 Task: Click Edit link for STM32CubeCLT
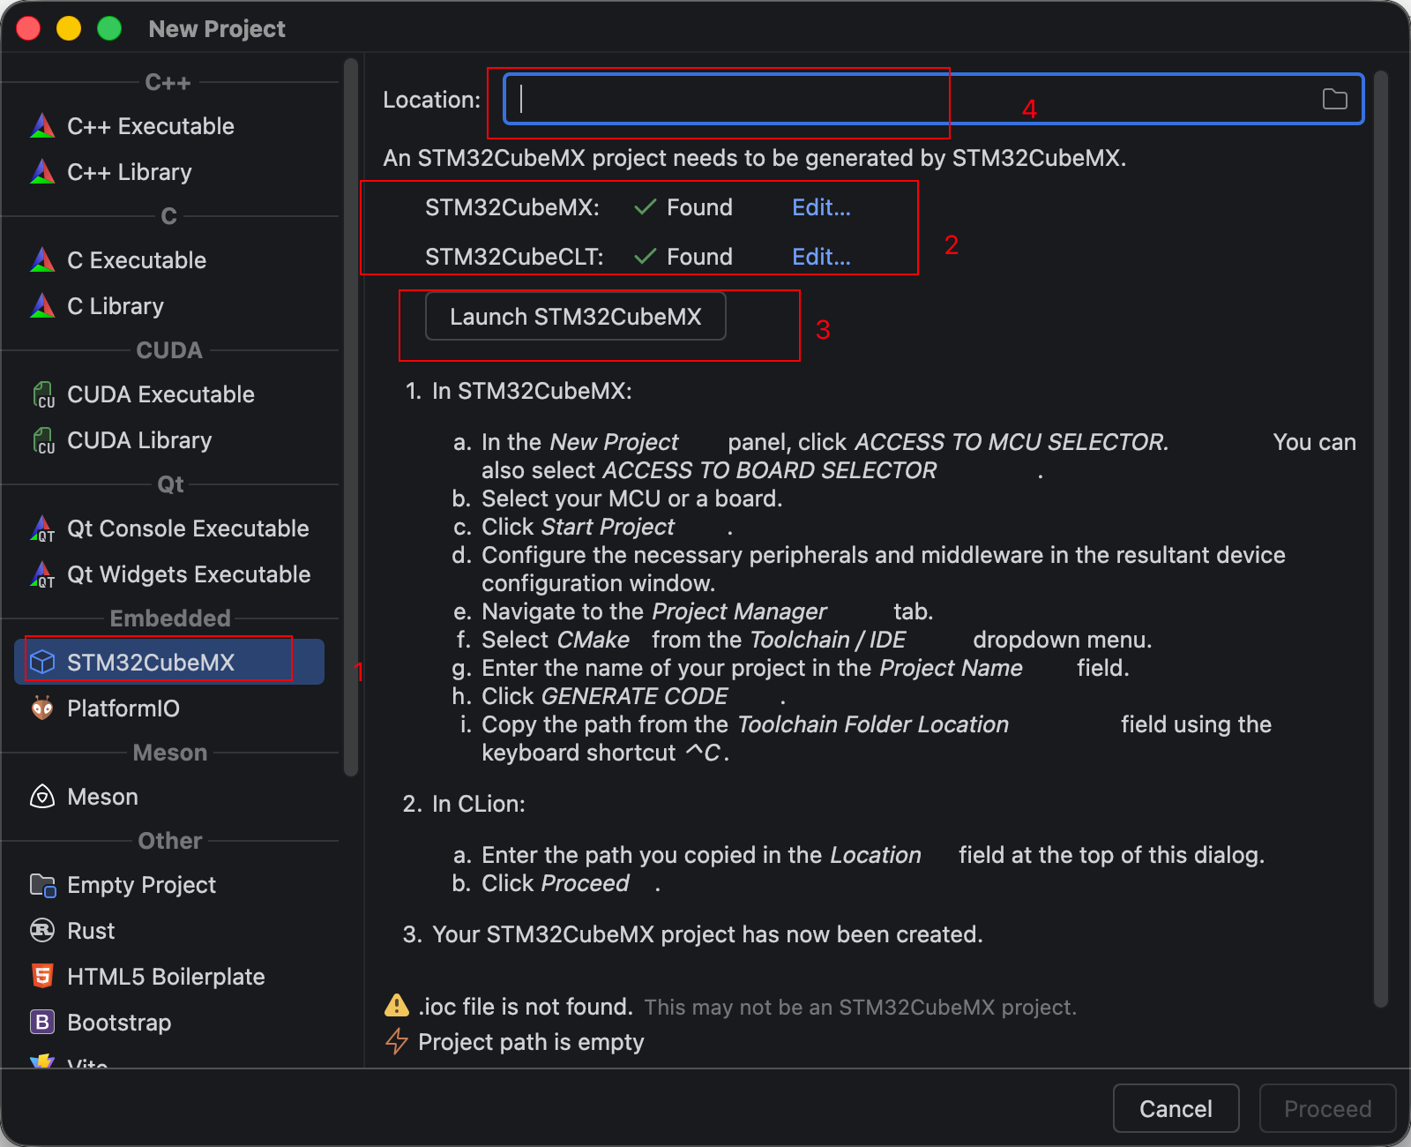tap(821, 257)
